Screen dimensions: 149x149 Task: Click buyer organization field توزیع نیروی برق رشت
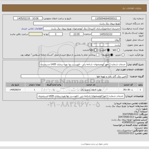point(77,23)
